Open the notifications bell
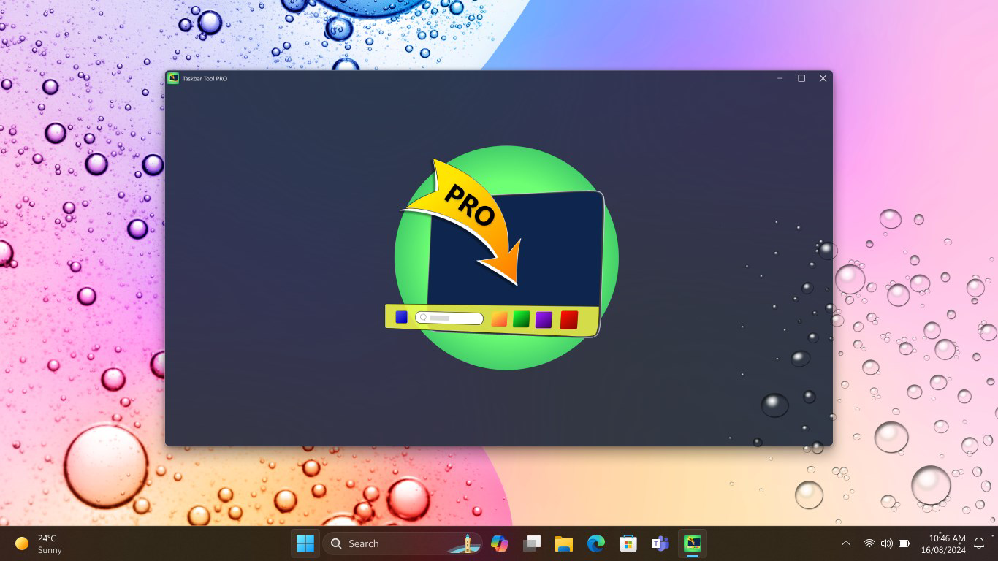This screenshot has width=998, height=561. click(979, 543)
